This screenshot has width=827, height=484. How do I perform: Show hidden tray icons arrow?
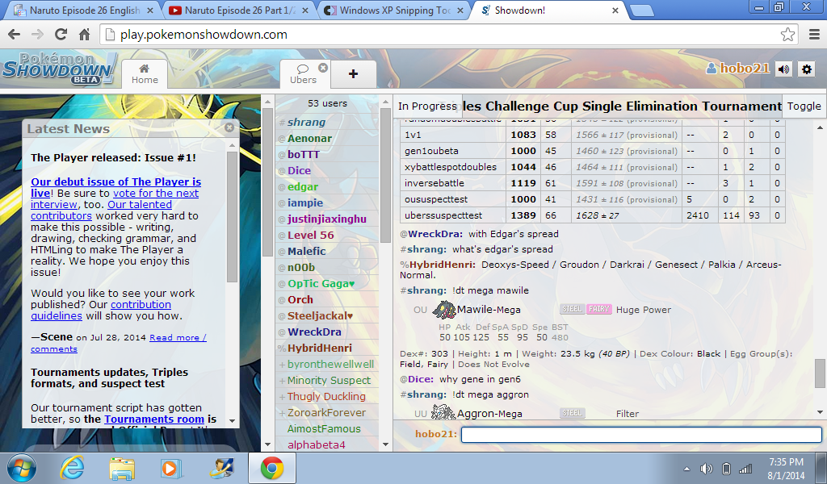[686, 469]
